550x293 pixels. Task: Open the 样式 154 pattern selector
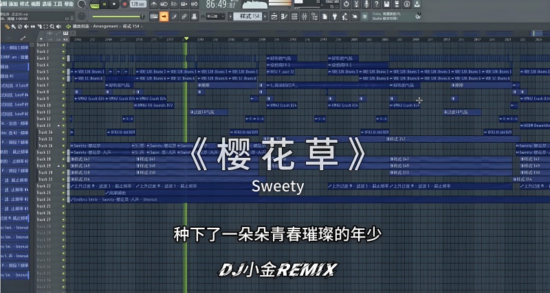coord(247,16)
